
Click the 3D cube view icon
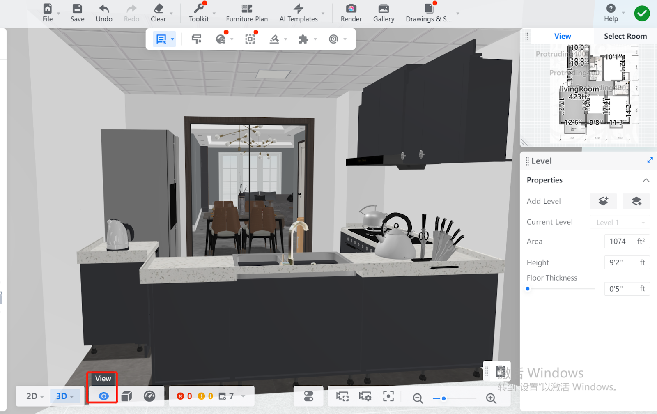click(126, 396)
